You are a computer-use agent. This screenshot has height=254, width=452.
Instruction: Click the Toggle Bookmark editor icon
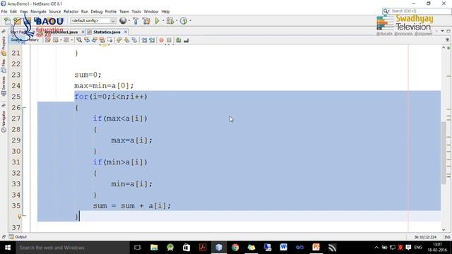pos(134,40)
